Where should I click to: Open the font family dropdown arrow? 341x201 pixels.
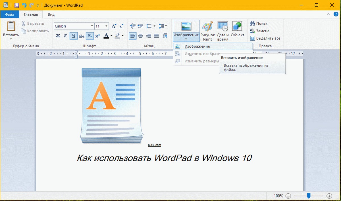92,26
